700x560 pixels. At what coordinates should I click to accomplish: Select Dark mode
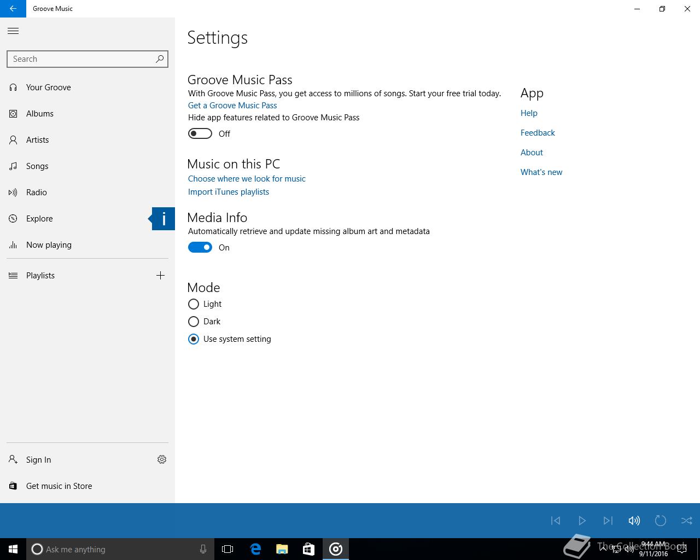[x=194, y=322]
